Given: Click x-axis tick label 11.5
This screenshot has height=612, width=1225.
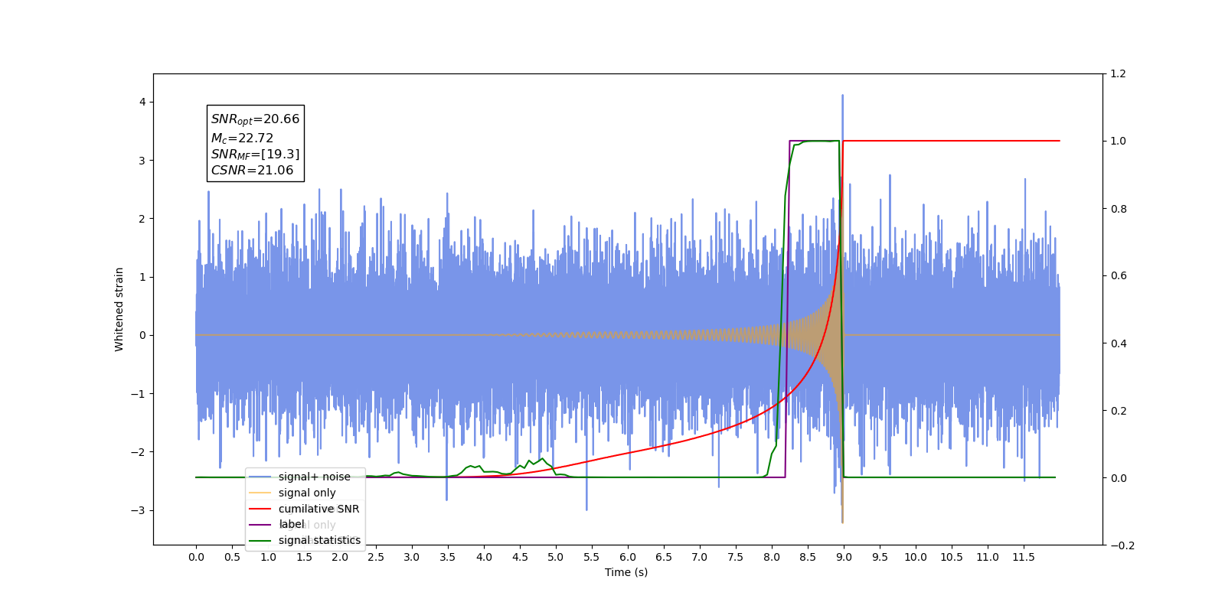Looking at the screenshot, I should point(1024,557).
